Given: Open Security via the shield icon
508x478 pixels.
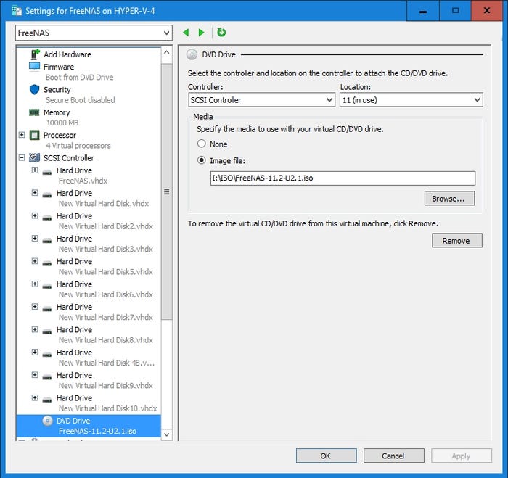Looking at the screenshot, I should [x=34, y=90].
